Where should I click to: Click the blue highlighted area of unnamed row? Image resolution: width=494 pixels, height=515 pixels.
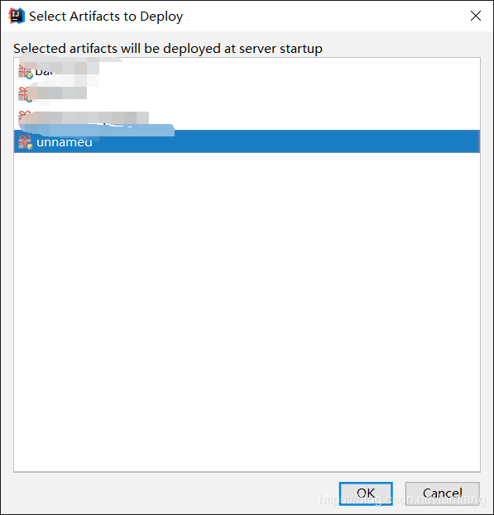click(286, 141)
